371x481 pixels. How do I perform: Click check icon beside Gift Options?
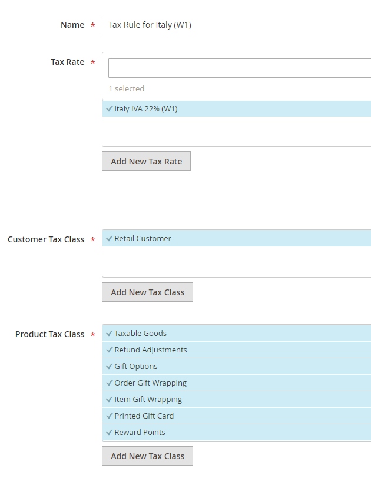110,366
